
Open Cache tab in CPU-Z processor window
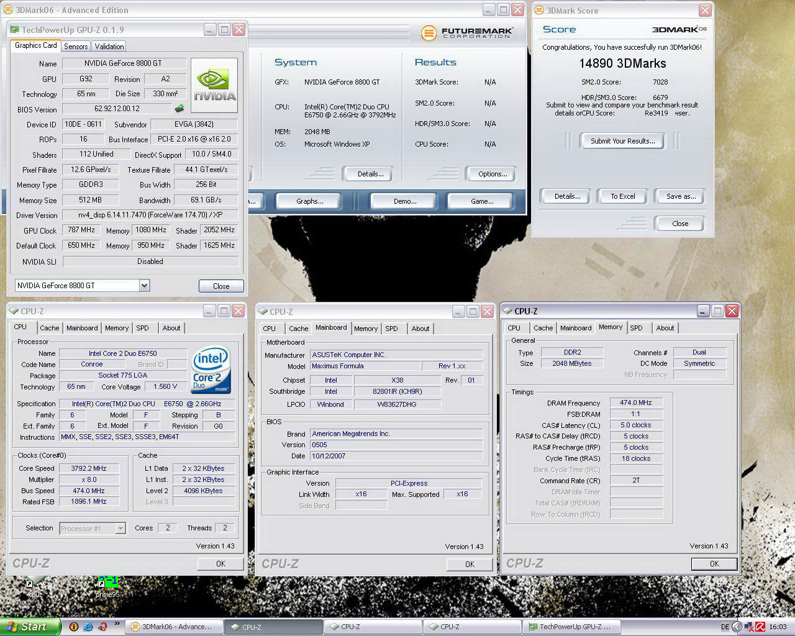point(50,328)
